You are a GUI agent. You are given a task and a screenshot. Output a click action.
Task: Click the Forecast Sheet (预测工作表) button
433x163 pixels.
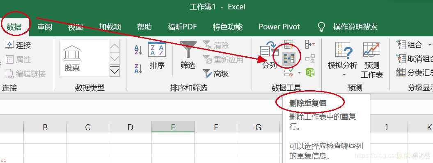(372, 60)
